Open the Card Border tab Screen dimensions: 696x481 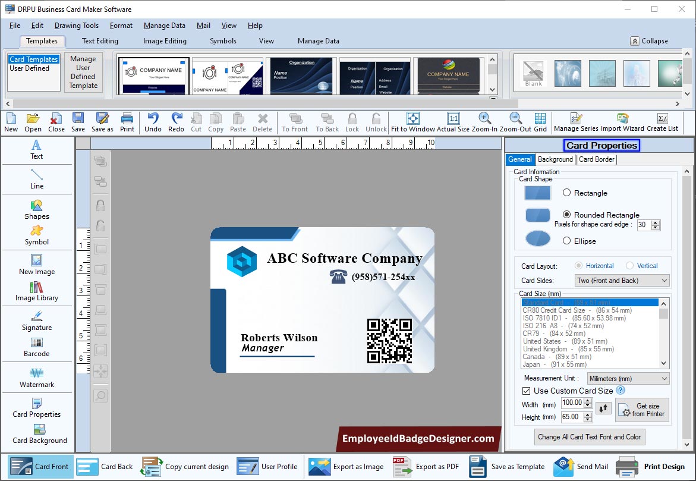pos(597,159)
